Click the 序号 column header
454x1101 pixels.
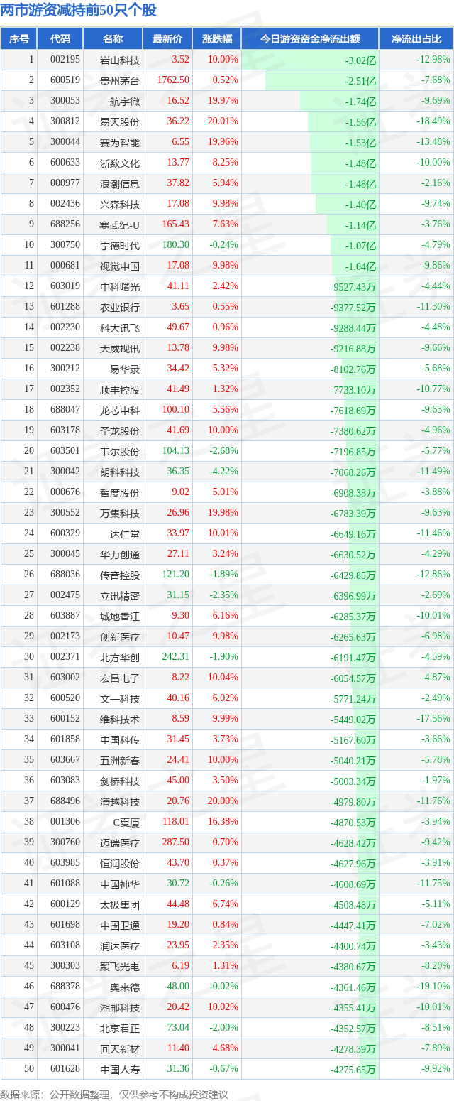(18, 39)
